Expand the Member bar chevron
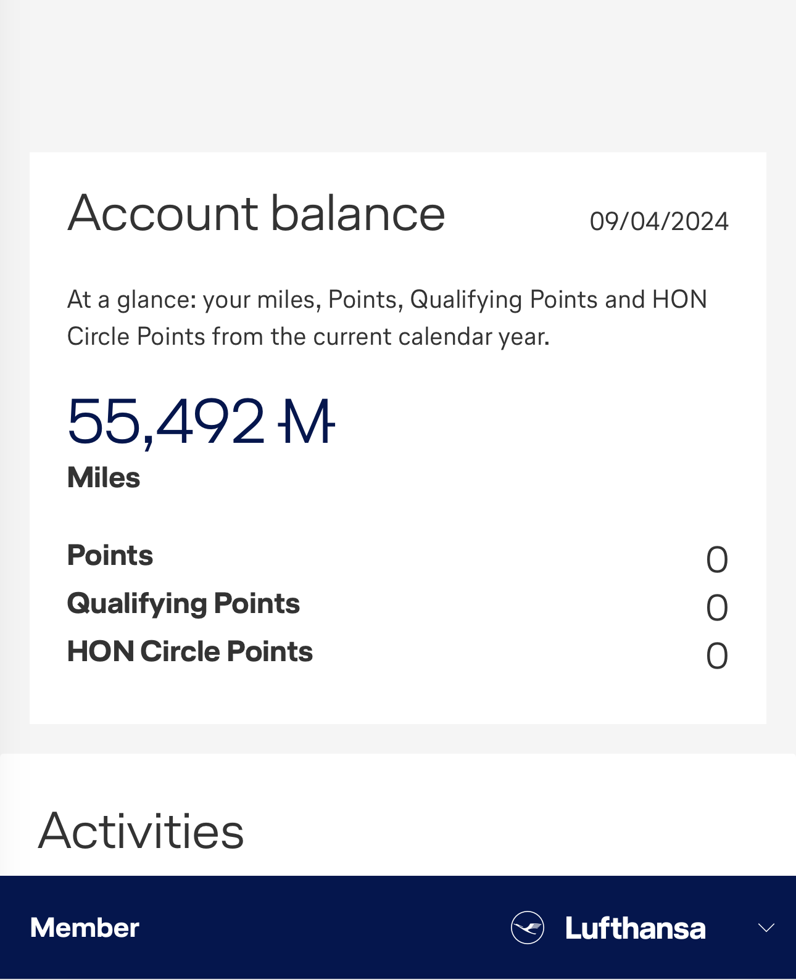Viewport: 796px width, 980px height. coord(766,928)
